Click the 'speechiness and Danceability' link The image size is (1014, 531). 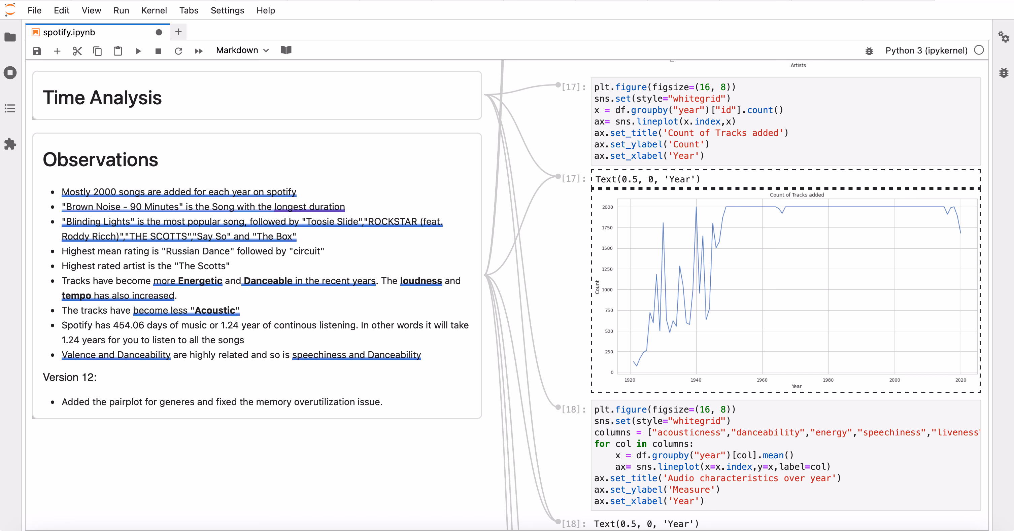click(357, 355)
